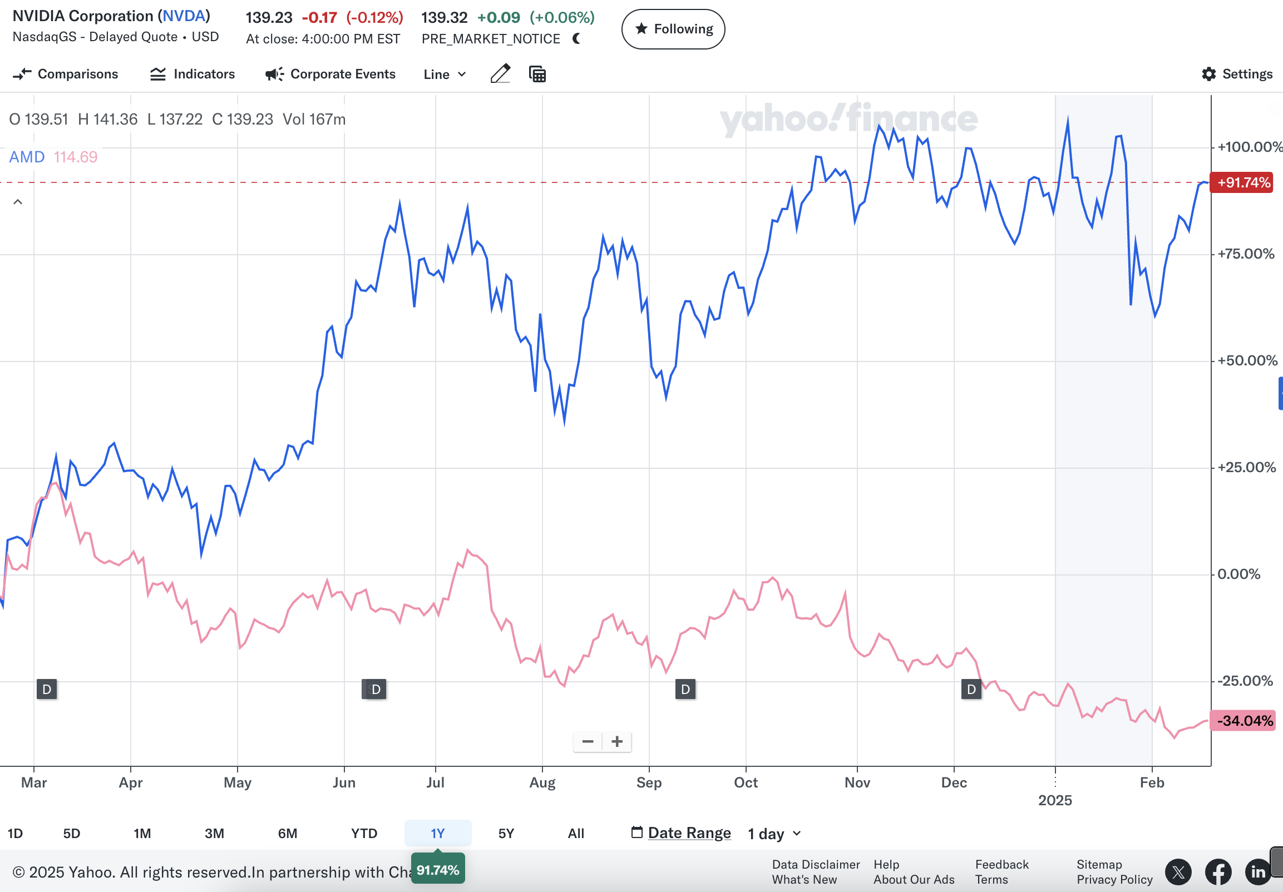Screen dimensions: 1283x892
Task: Collapse legend with chevron arrow
Action: pos(18,202)
